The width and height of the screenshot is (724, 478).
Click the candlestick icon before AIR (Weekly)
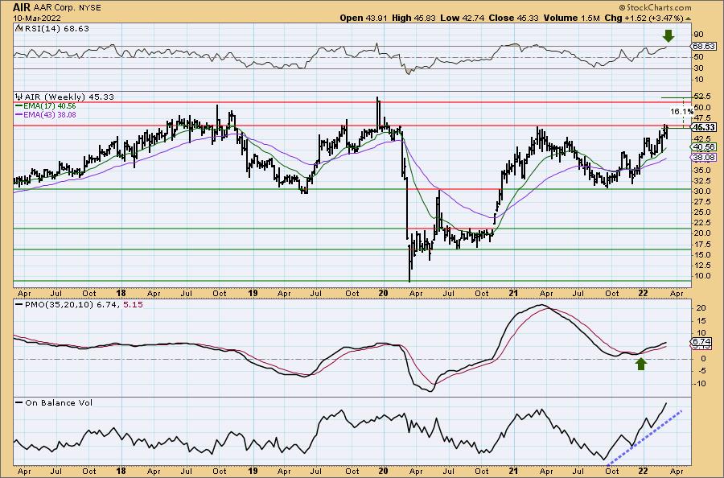[19, 97]
